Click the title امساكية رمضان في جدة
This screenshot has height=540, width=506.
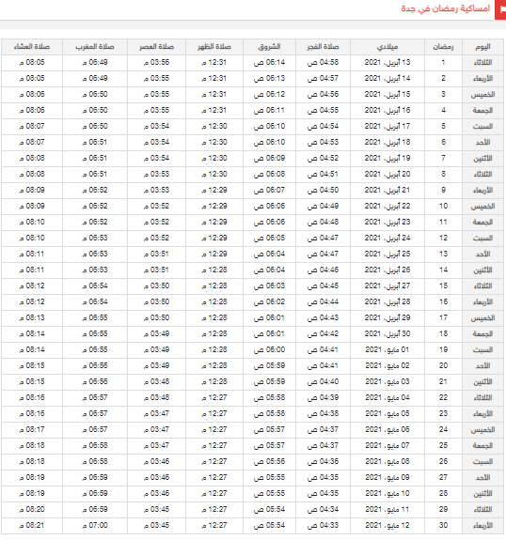(445, 8)
